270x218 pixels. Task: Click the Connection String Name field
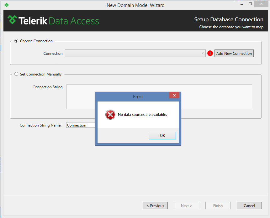pos(81,125)
